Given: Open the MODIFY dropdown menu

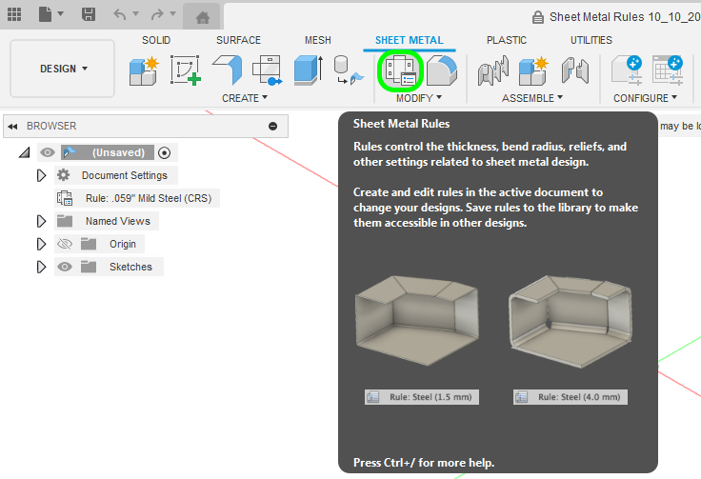Looking at the screenshot, I should pyautogui.click(x=419, y=98).
